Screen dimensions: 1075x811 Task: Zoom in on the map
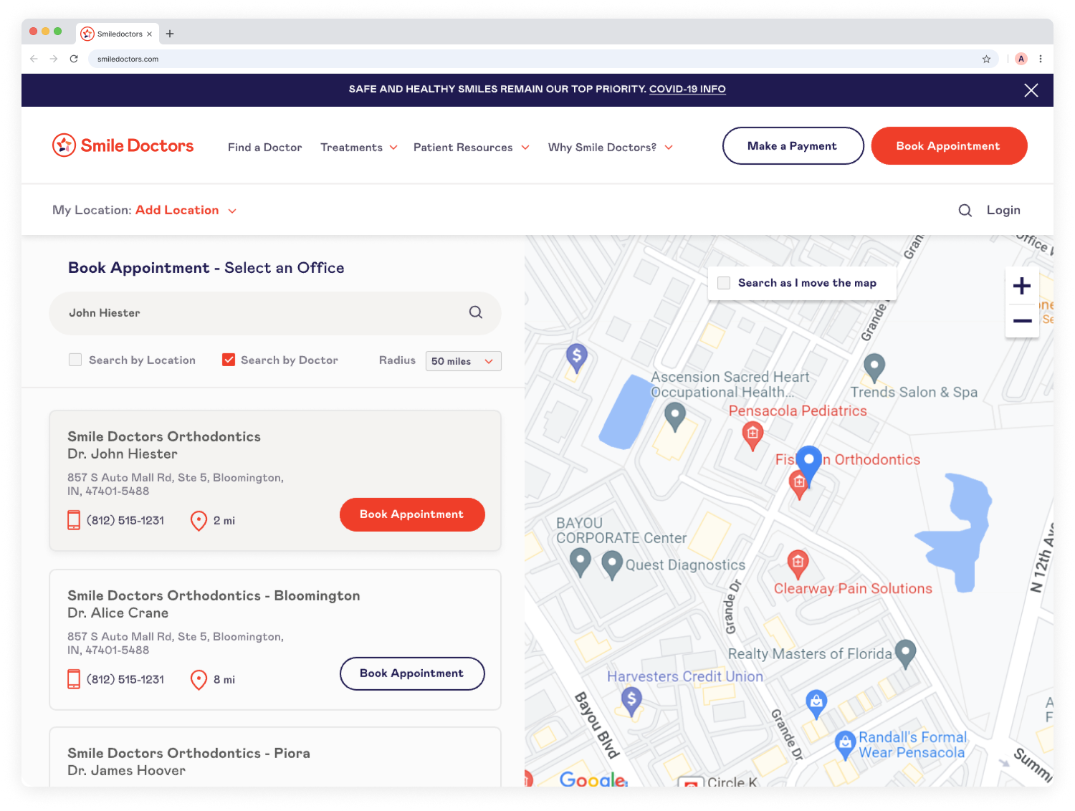pyautogui.click(x=1022, y=286)
